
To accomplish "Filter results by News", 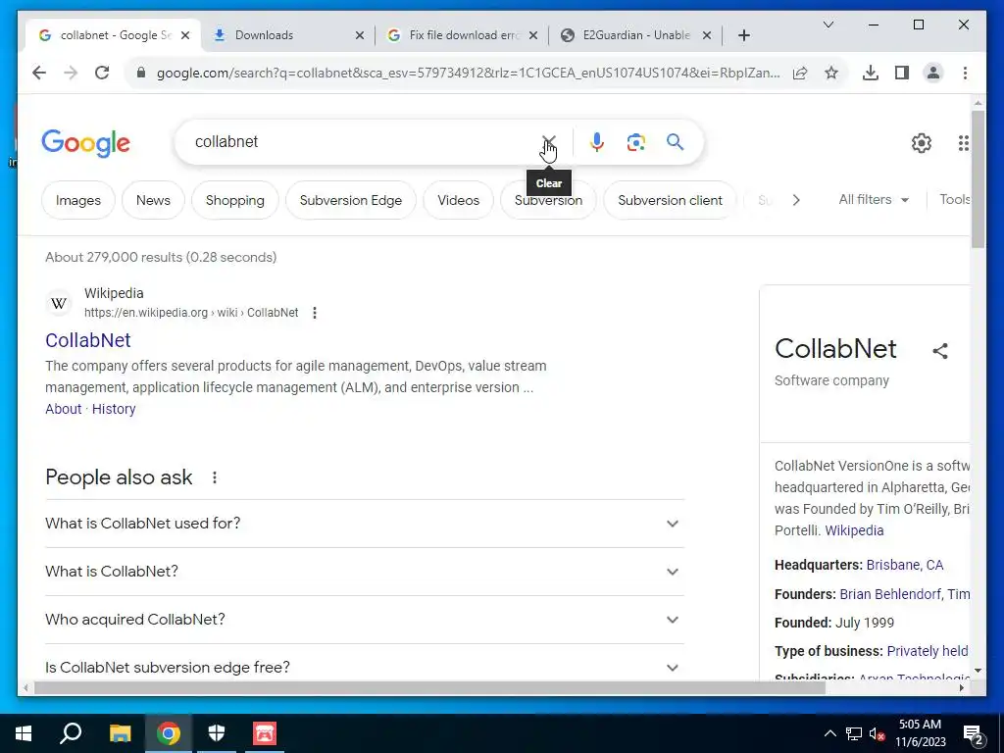I will coord(153,200).
